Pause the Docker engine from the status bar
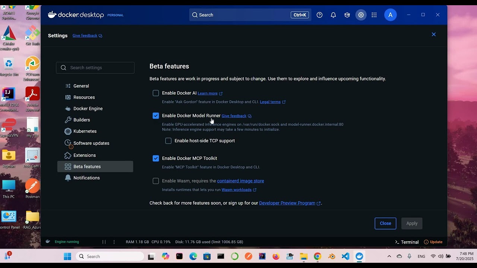 click(x=104, y=242)
